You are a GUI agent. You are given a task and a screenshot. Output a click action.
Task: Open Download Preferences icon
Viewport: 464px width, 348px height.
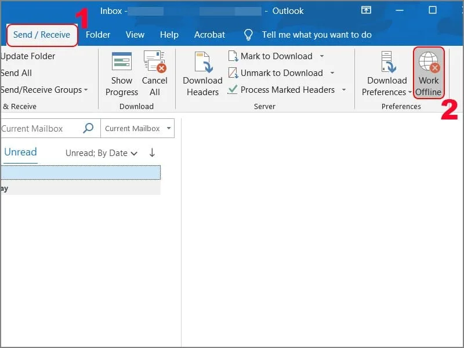387,63
